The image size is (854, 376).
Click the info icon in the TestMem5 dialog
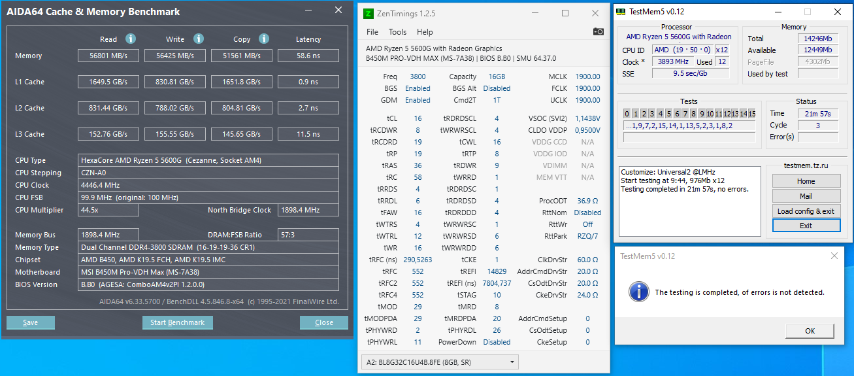[638, 292]
